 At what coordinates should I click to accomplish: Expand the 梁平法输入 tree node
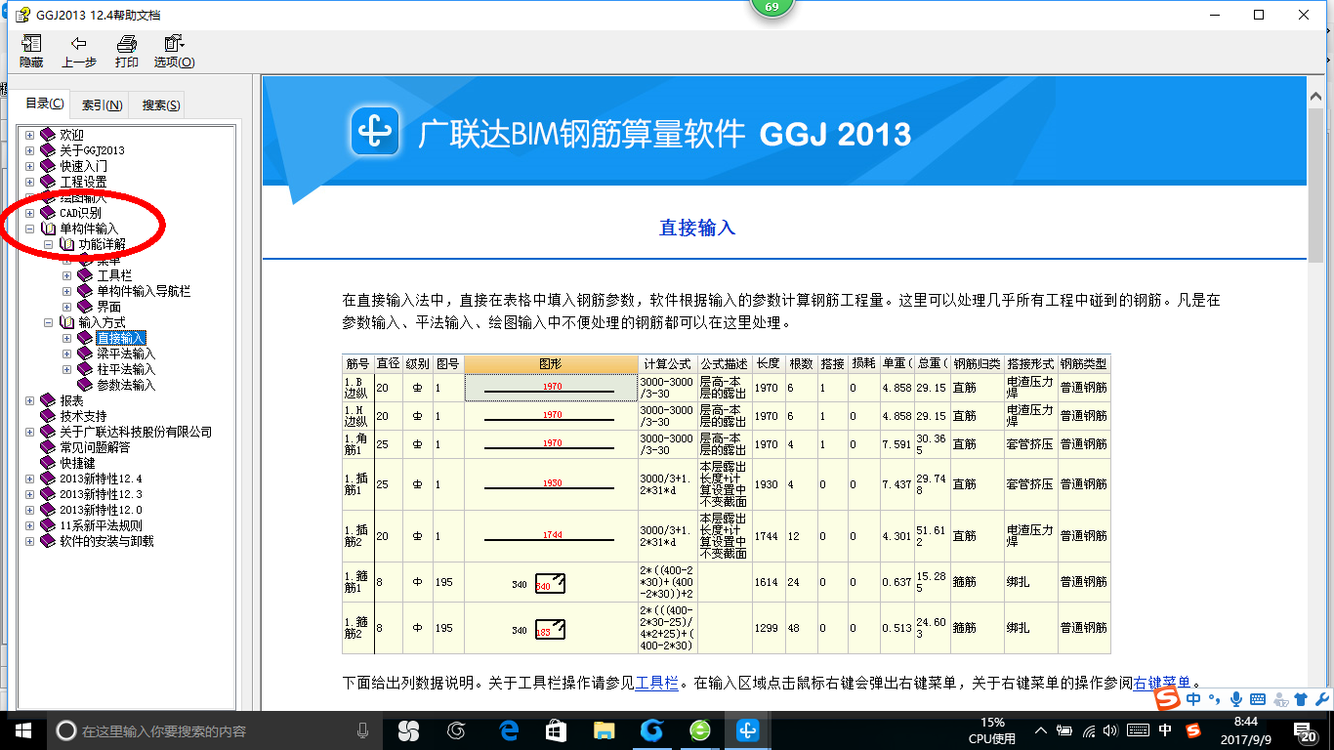coord(66,354)
